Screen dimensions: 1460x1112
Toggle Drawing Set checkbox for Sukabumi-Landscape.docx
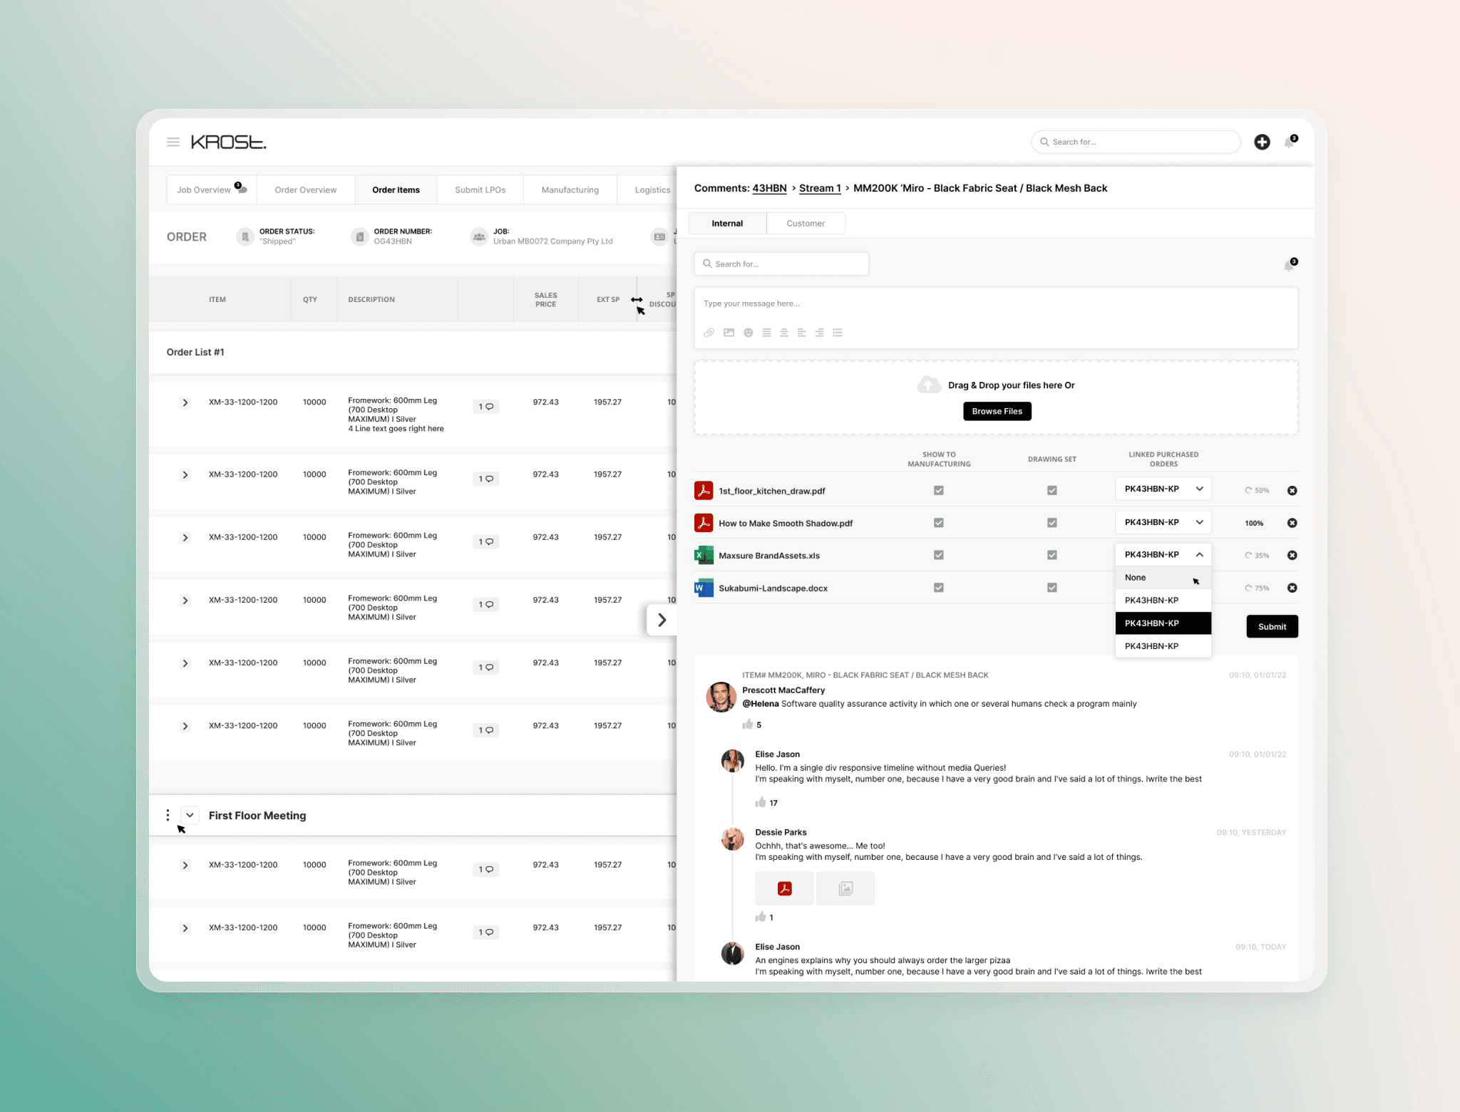[x=1052, y=588]
